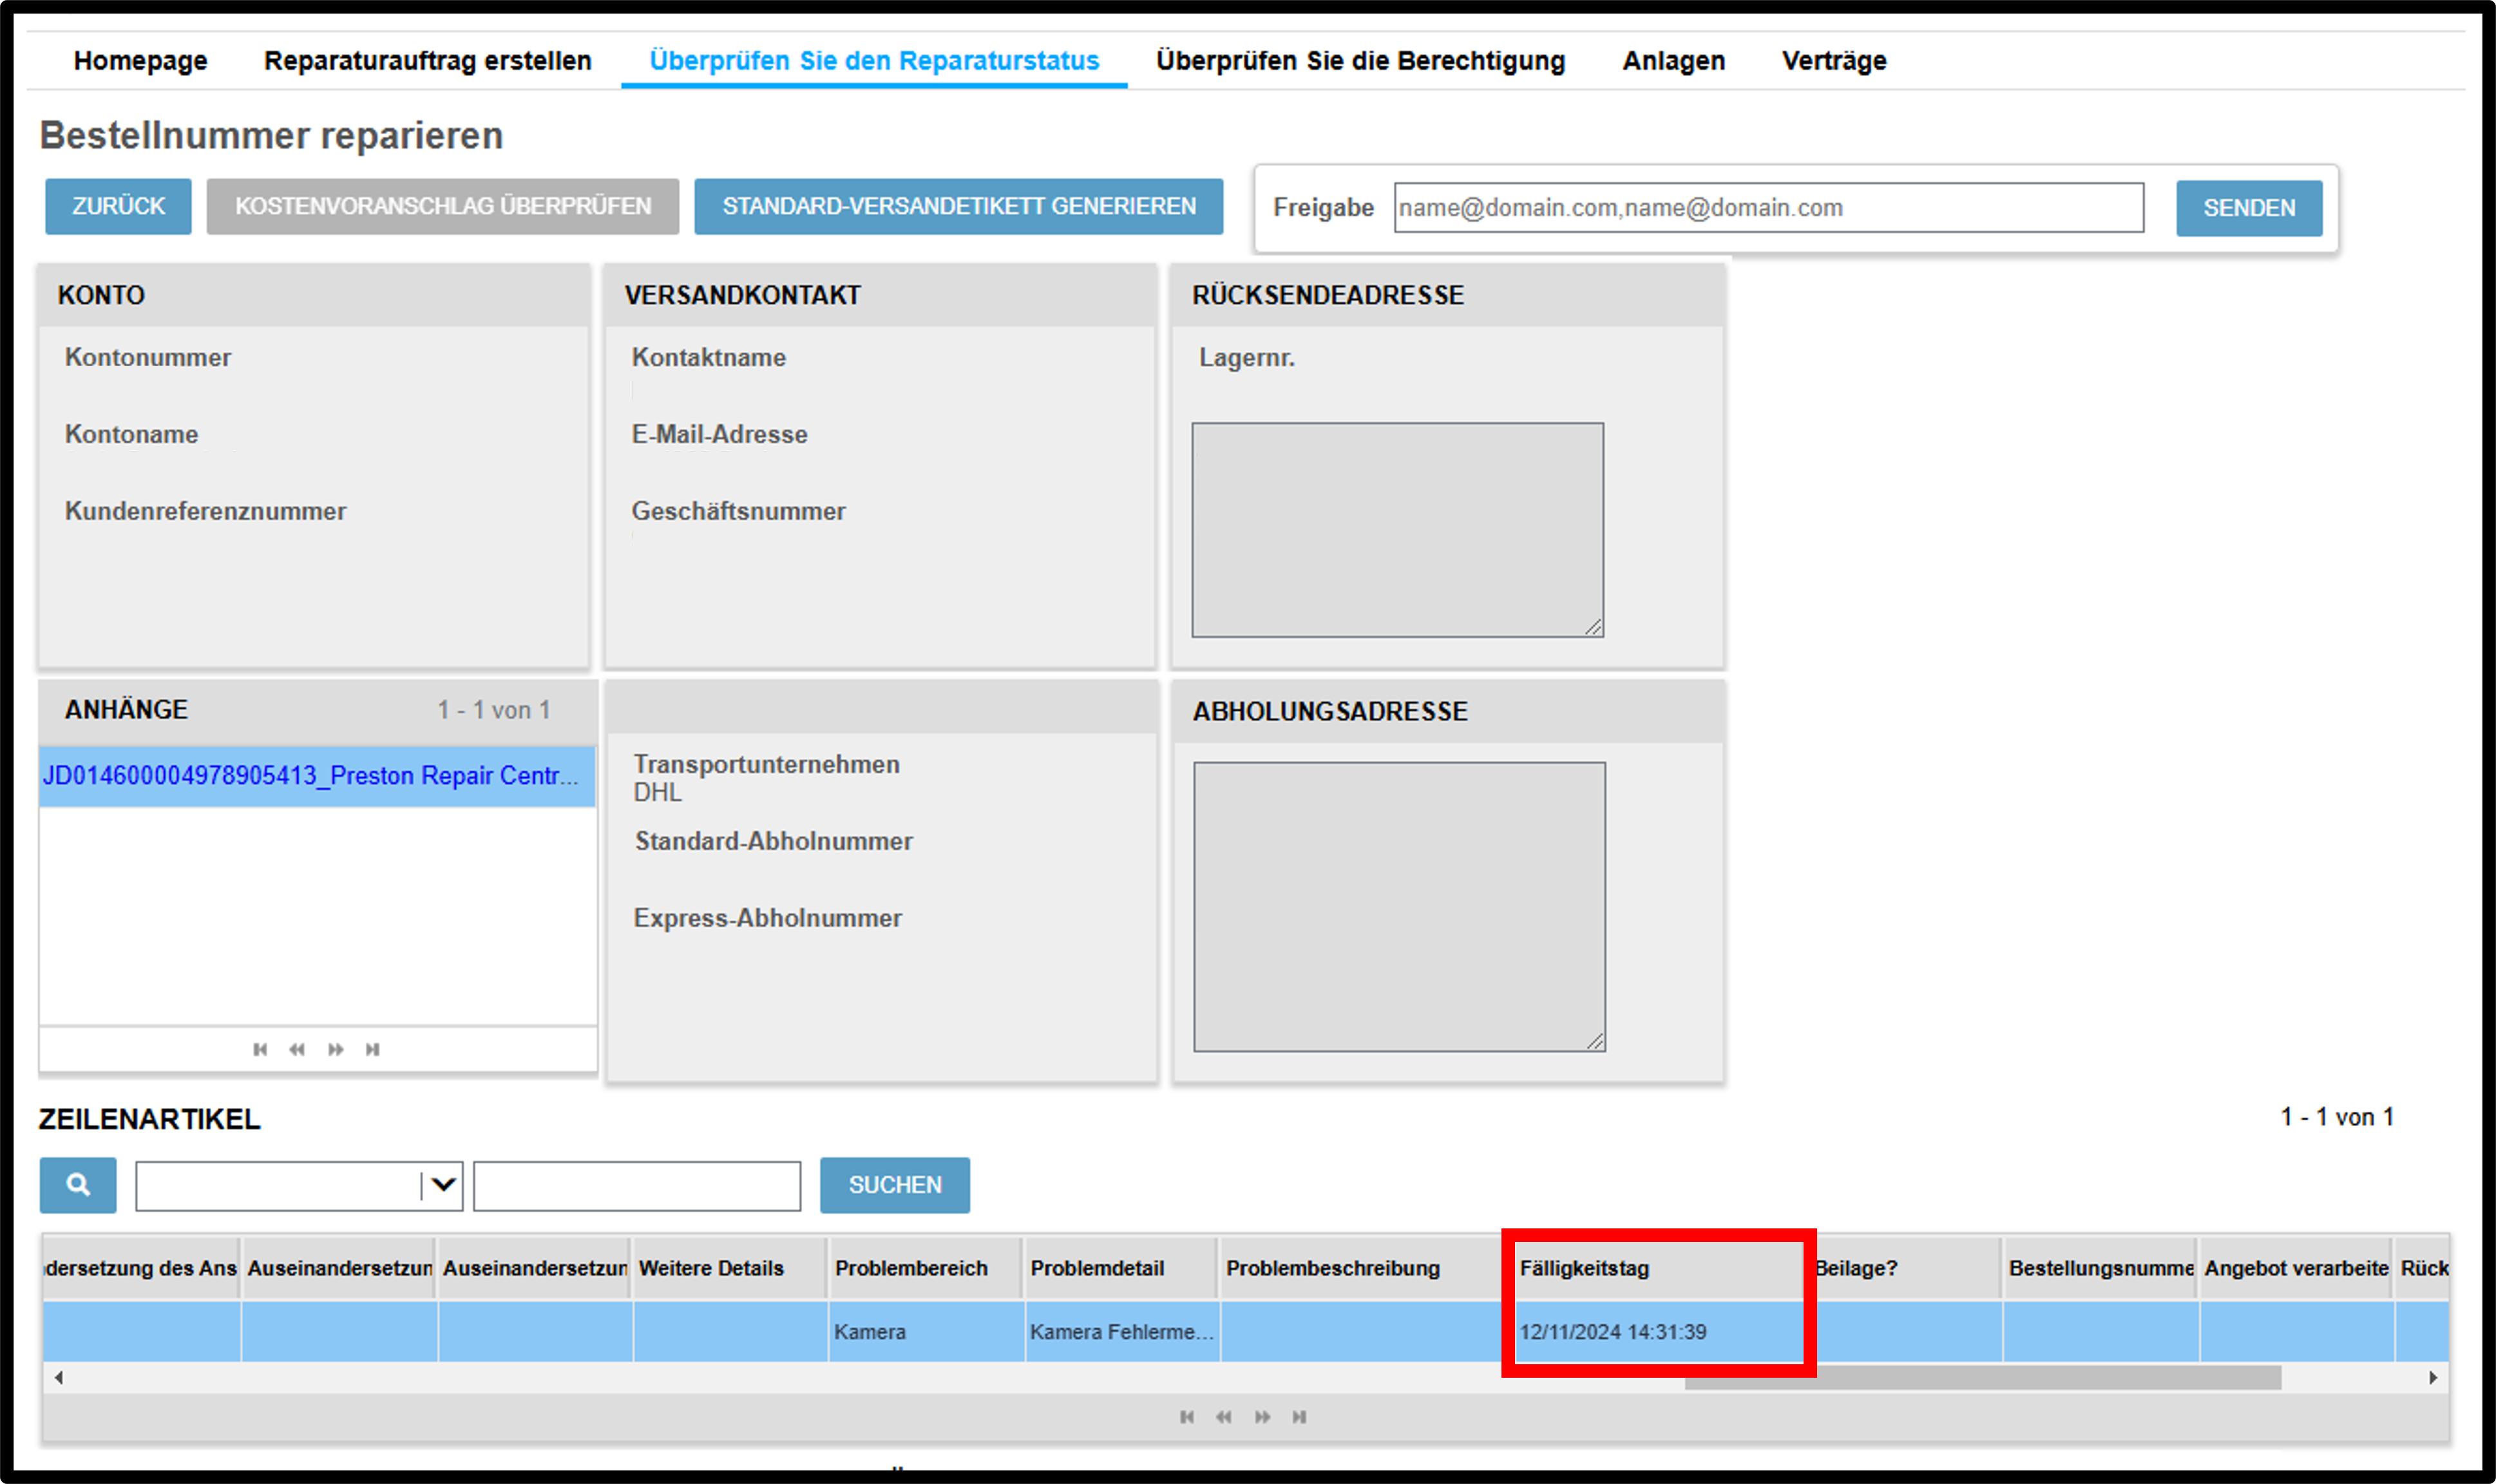The height and width of the screenshot is (1484, 2496).
Task: Go to first page in Zeilenartikel pager
Action: tap(1186, 1417)
